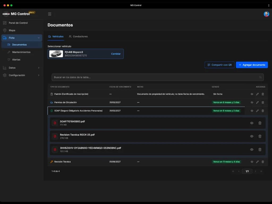View the SOAP document row
272x204 pixels.
click(252, 111)
